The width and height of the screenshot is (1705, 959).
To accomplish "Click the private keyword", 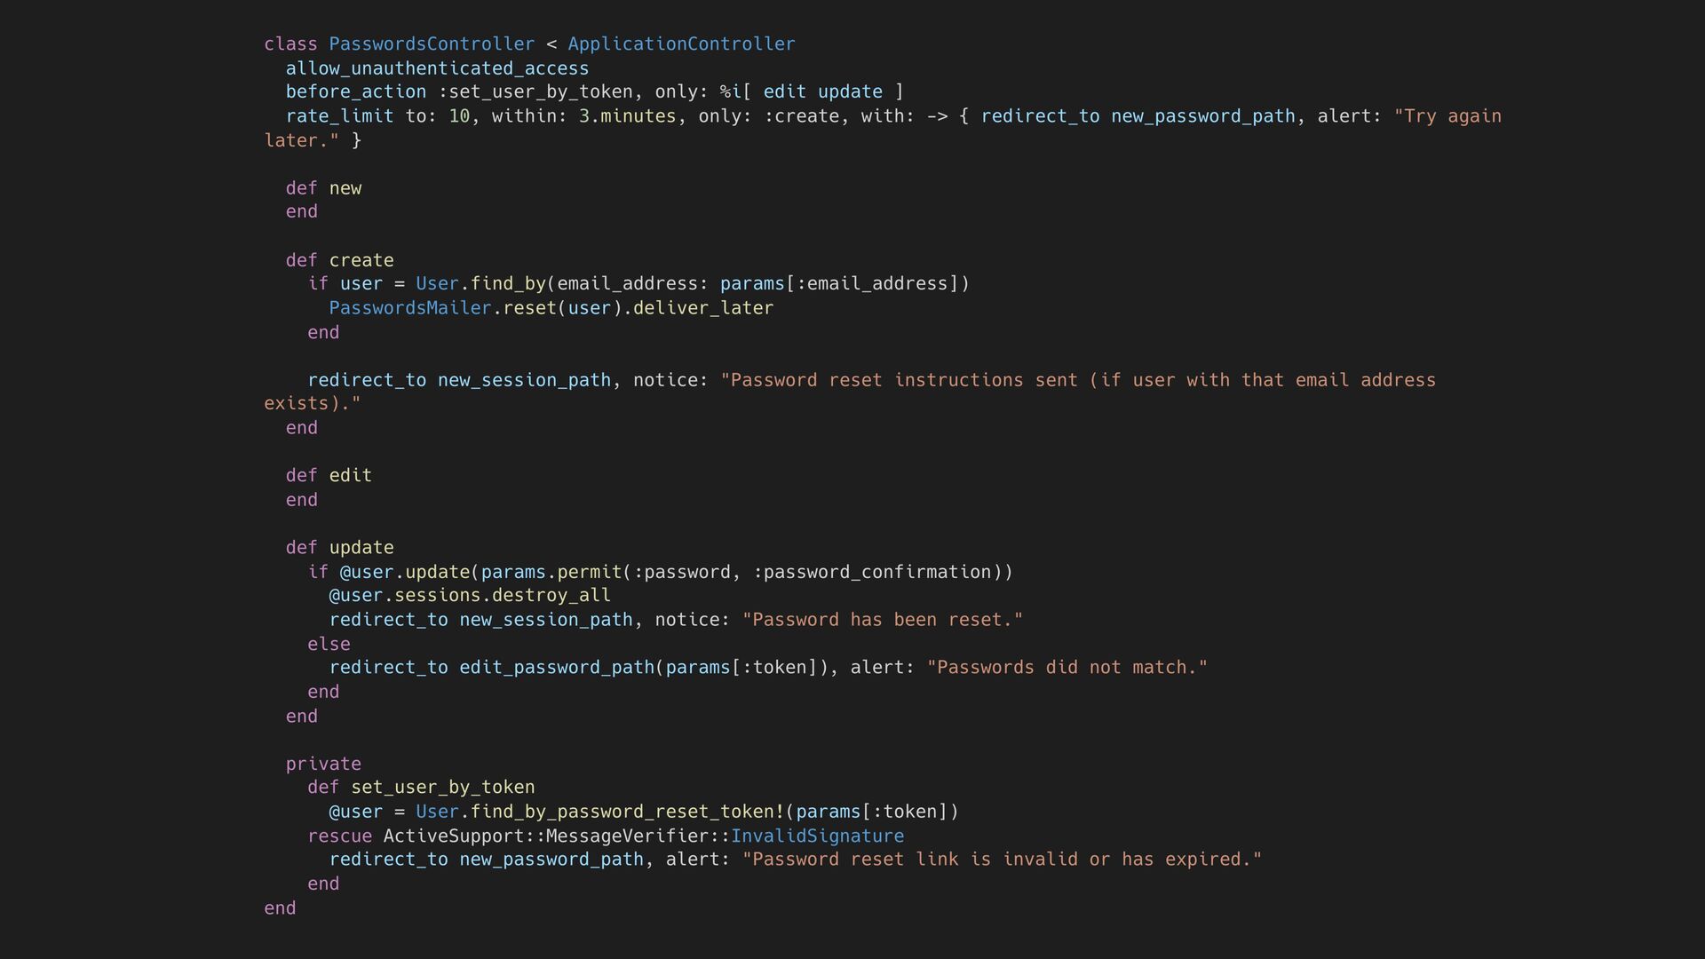I will 323,765.
